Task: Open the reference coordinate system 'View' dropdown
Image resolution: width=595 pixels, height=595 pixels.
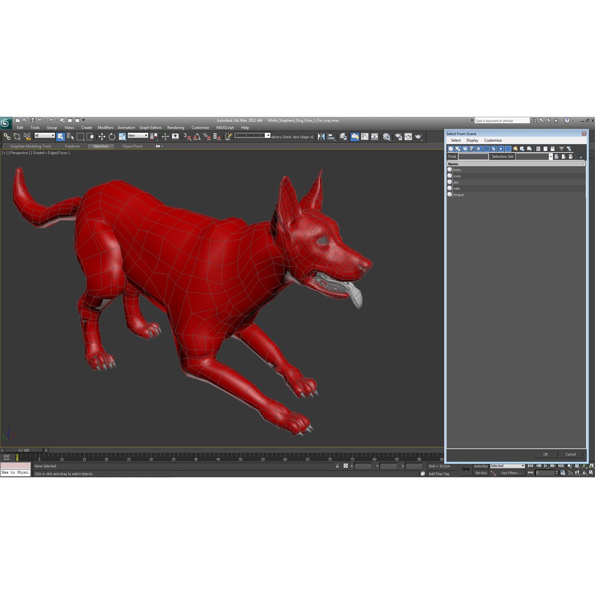Action: [138, 136]
